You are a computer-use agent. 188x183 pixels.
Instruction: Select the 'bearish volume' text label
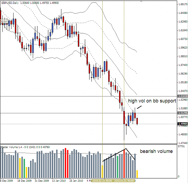click(156, 151)
